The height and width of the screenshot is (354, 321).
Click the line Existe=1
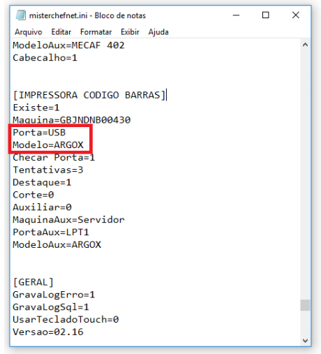(x=36, y=108)
